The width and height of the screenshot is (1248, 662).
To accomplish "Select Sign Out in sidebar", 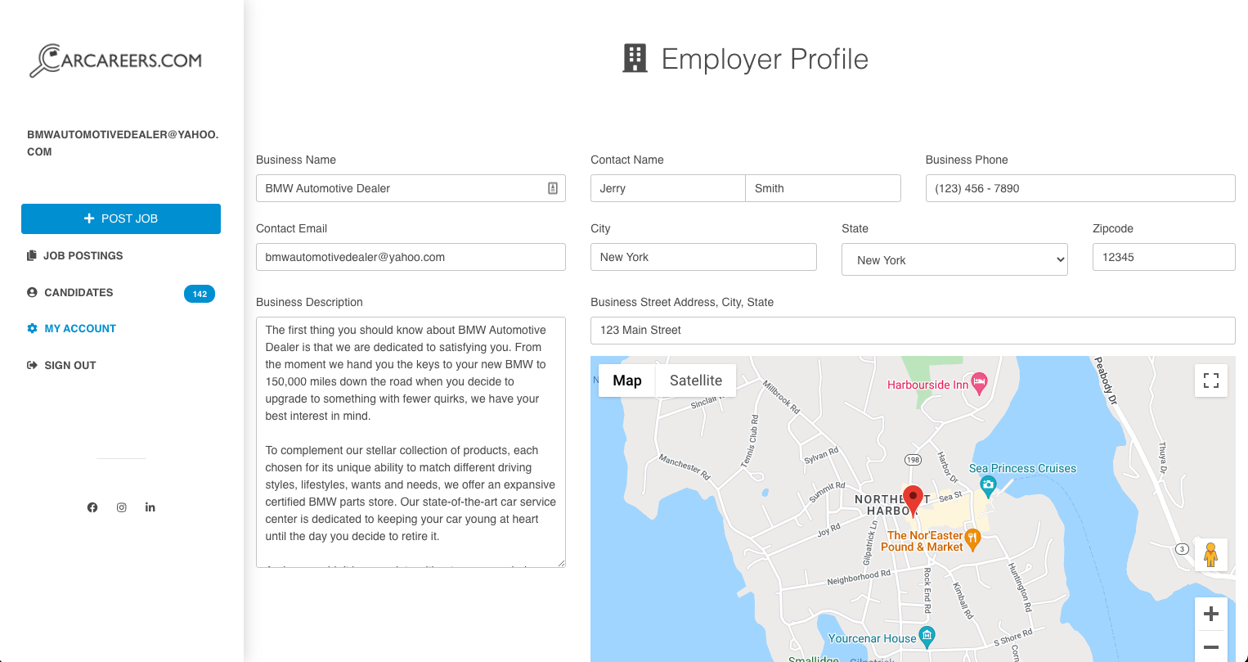I will pos(70,365).
